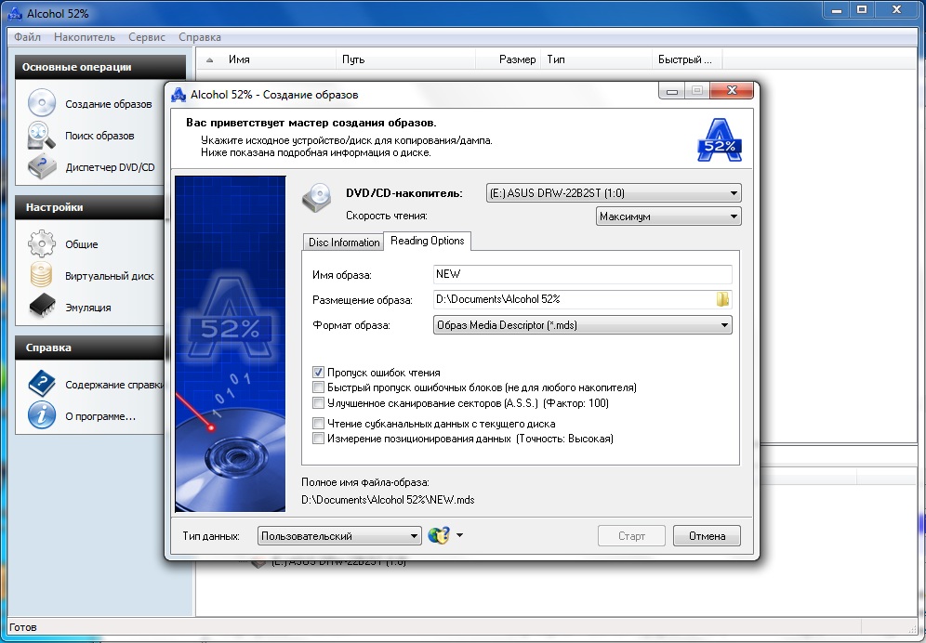Open Диспетчер DVD/CD link

[x=110, y=167]
